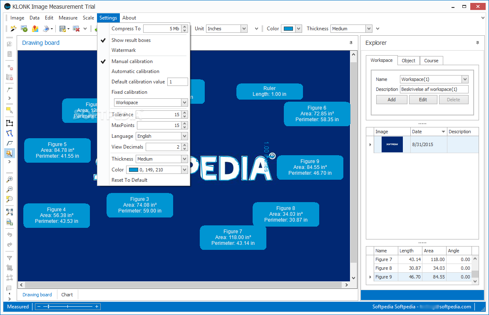Open the Data menu
This screenshot has width=489, height=315.
(x=34, y=18)
